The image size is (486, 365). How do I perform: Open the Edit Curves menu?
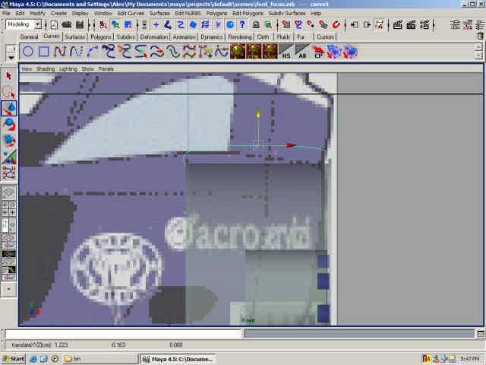pyautogui.click(x=131, y=13)
